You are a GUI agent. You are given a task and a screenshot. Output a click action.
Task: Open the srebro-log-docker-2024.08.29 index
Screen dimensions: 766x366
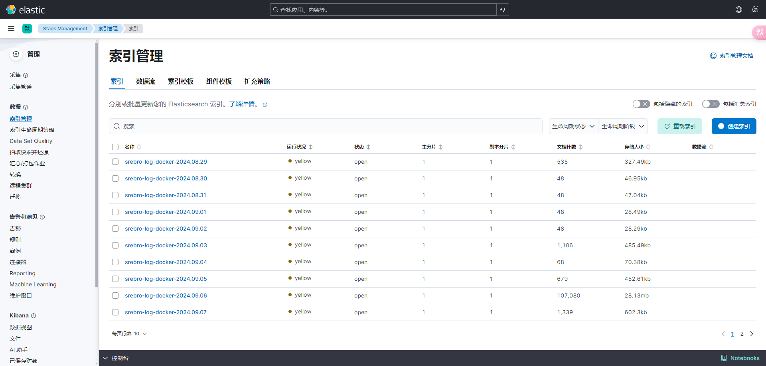166,162
